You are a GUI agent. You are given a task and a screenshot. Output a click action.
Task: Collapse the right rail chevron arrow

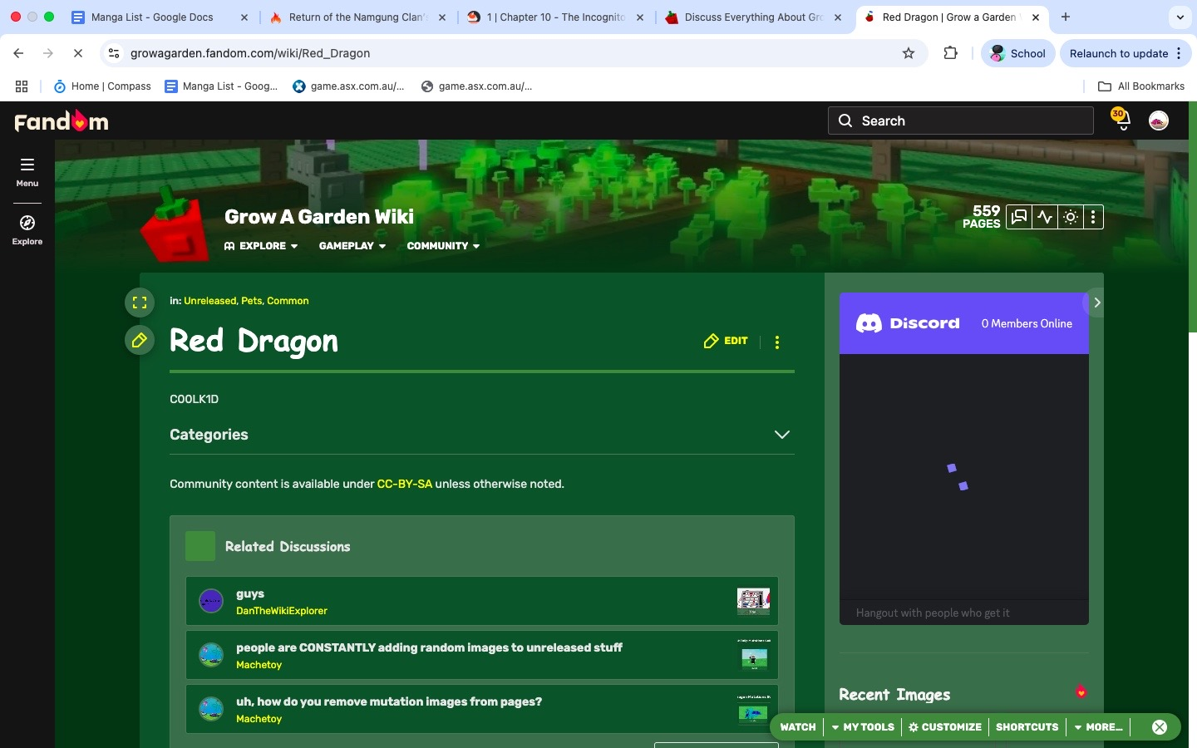pyautogui.click(x=1096, y=303)
